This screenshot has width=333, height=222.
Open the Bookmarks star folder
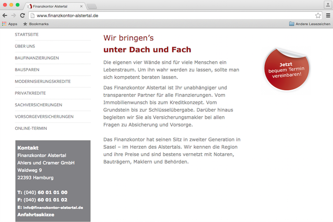click(x=36, y=24)
